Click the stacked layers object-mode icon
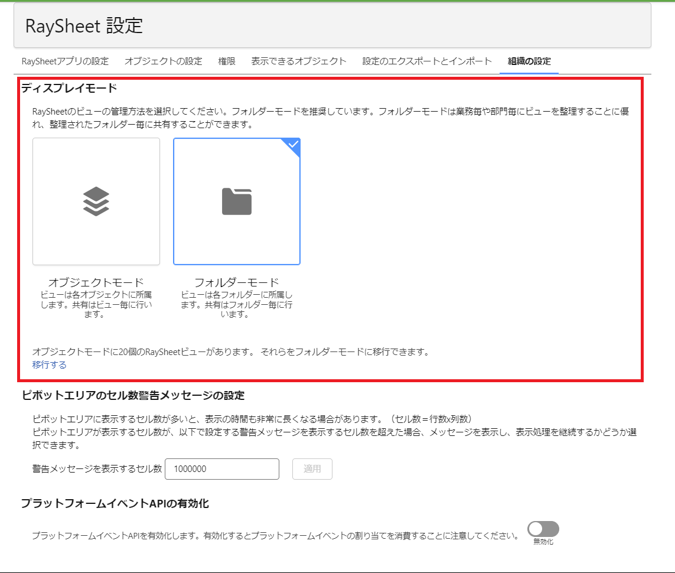The width and height of the screenshot is (675, 573). click(x=96, y=201)
